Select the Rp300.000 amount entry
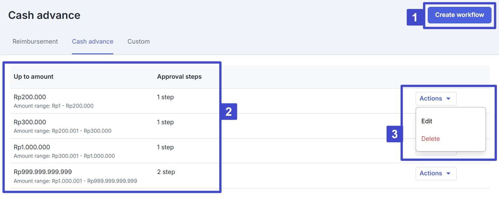This screenshot has width=499, height=202. pyautogui.click(x=30, y=122)
